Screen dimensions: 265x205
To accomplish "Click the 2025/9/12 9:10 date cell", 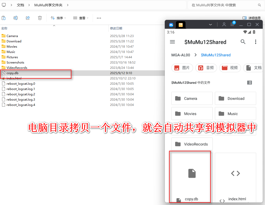I will (x=121, y=73).
